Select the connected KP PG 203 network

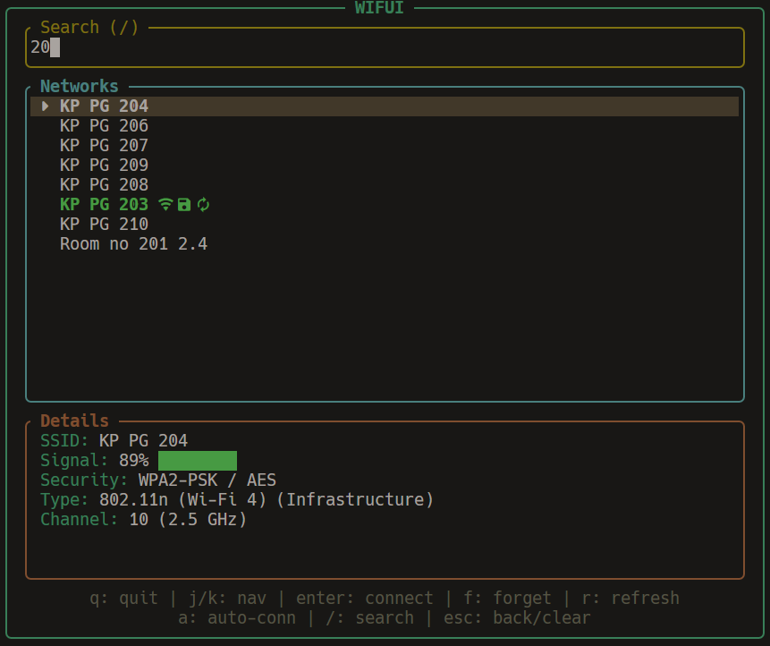coord(104,205)
